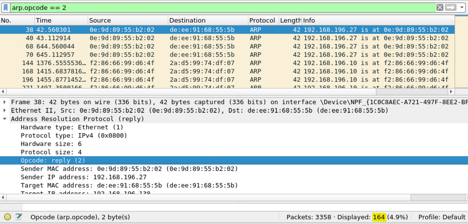Open the expert information yellow circle icon
The width and height of the screenshot is (468, 224).
7,217
